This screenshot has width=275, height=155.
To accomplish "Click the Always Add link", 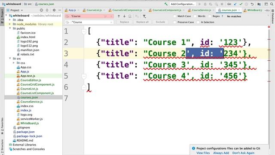I will pos(221,153).
